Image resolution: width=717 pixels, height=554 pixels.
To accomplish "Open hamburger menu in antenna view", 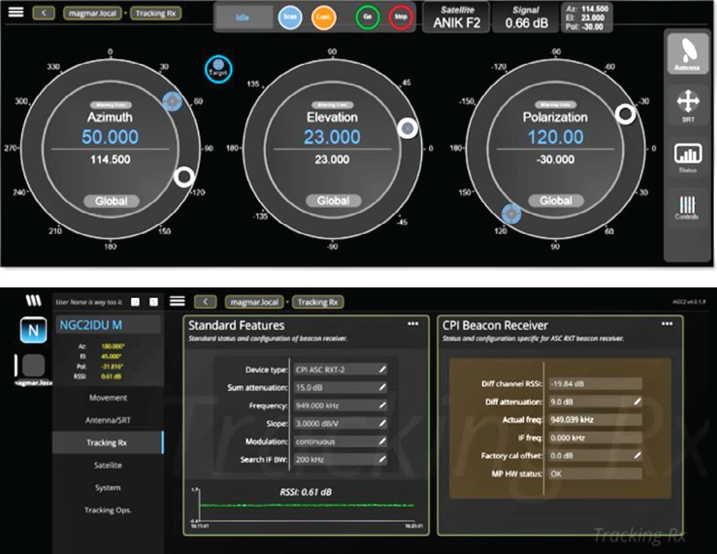I will point(16,13).
